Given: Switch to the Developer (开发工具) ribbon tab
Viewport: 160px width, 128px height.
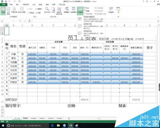Looking at the screenshot, I should point(62,4).
